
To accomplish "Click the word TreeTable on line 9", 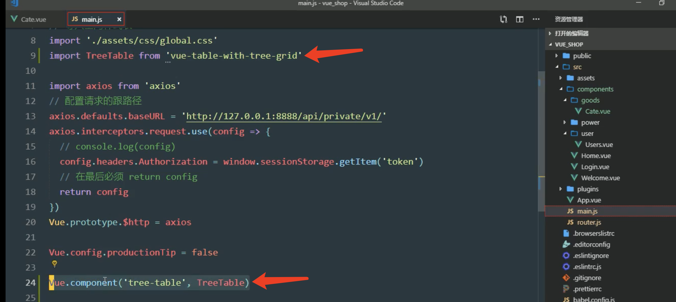I will coord(110,56).
